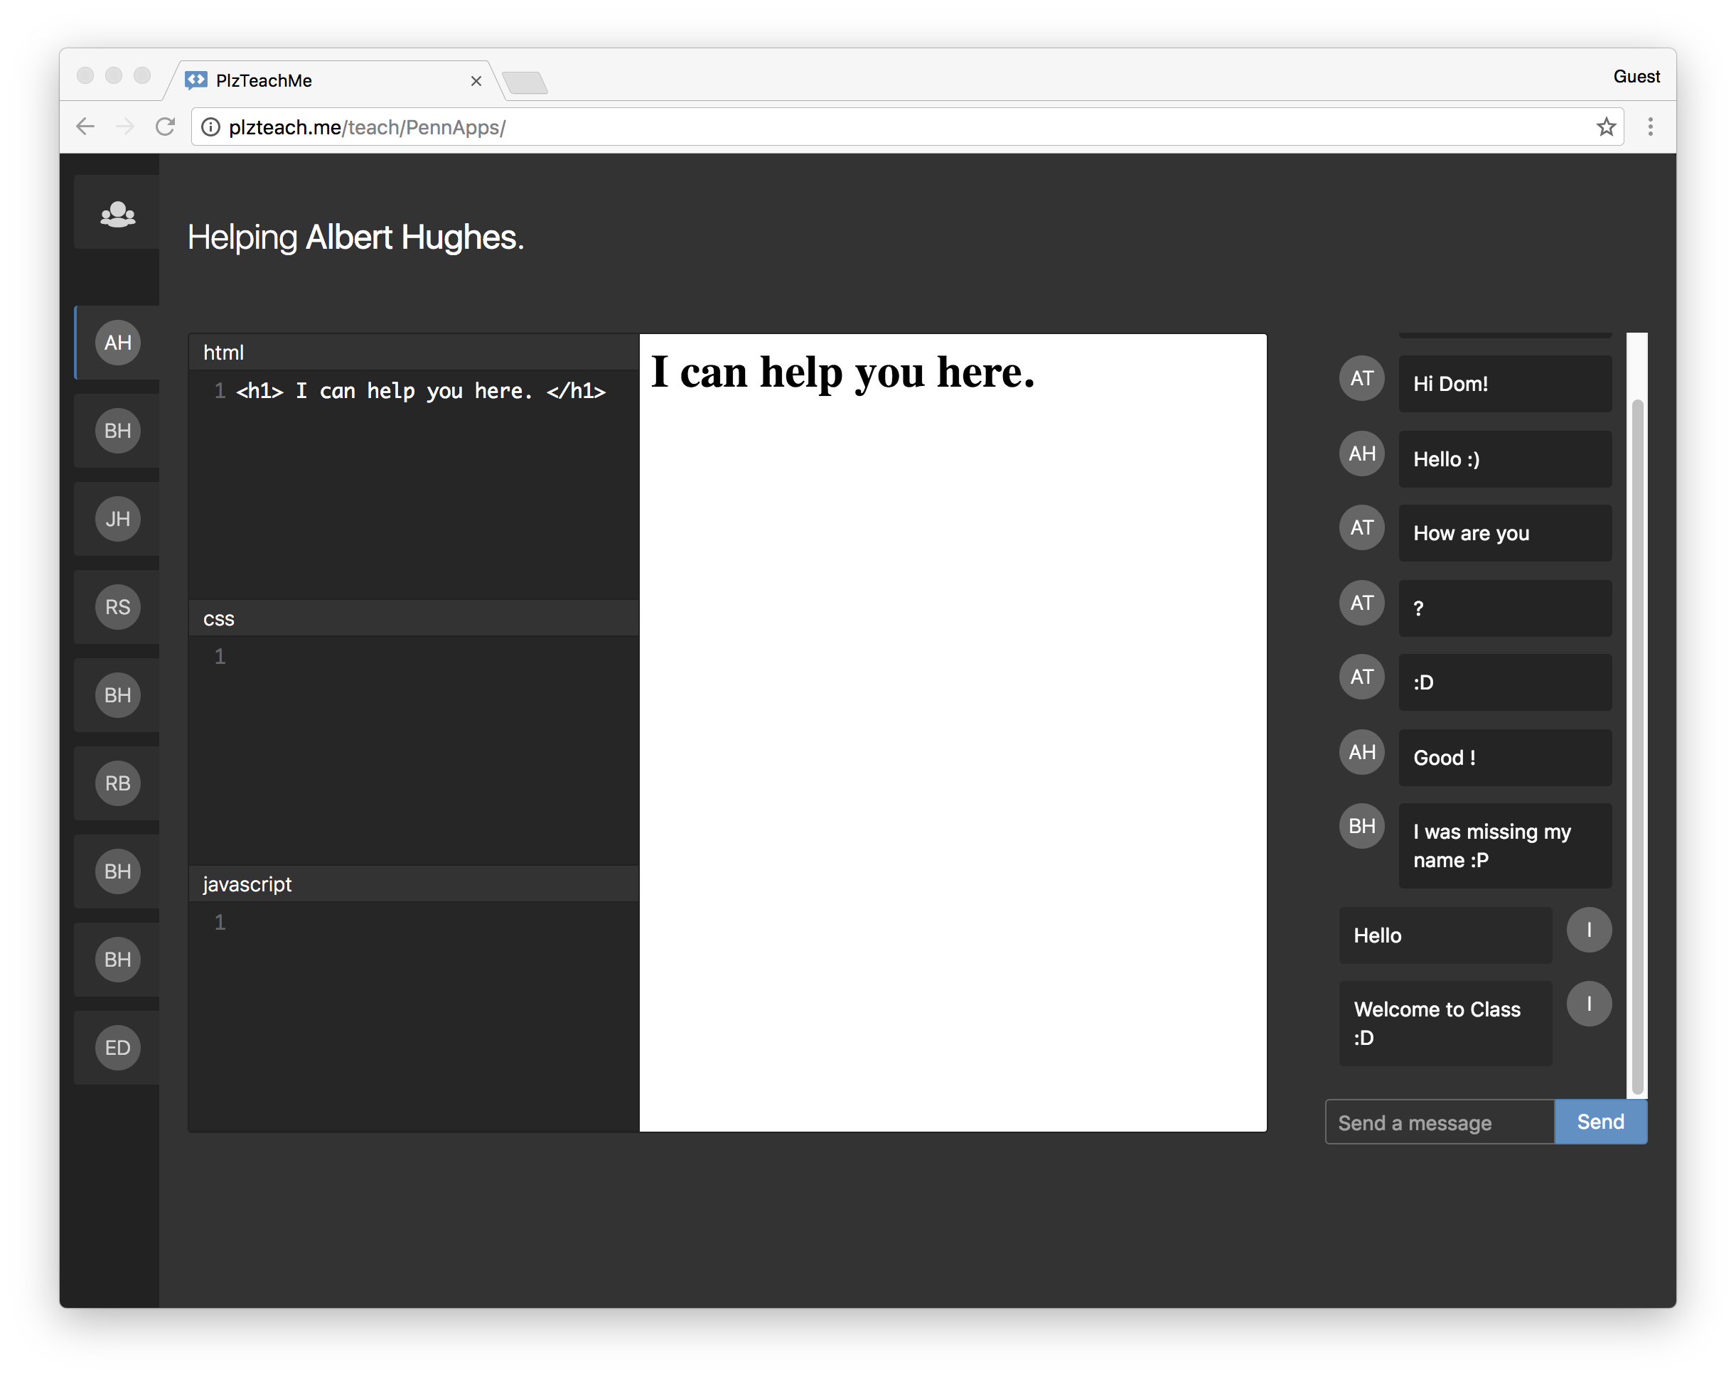Viewport: 1736px width, 1379px height.
Task: Select the RS student avatar
Action: 117,607
